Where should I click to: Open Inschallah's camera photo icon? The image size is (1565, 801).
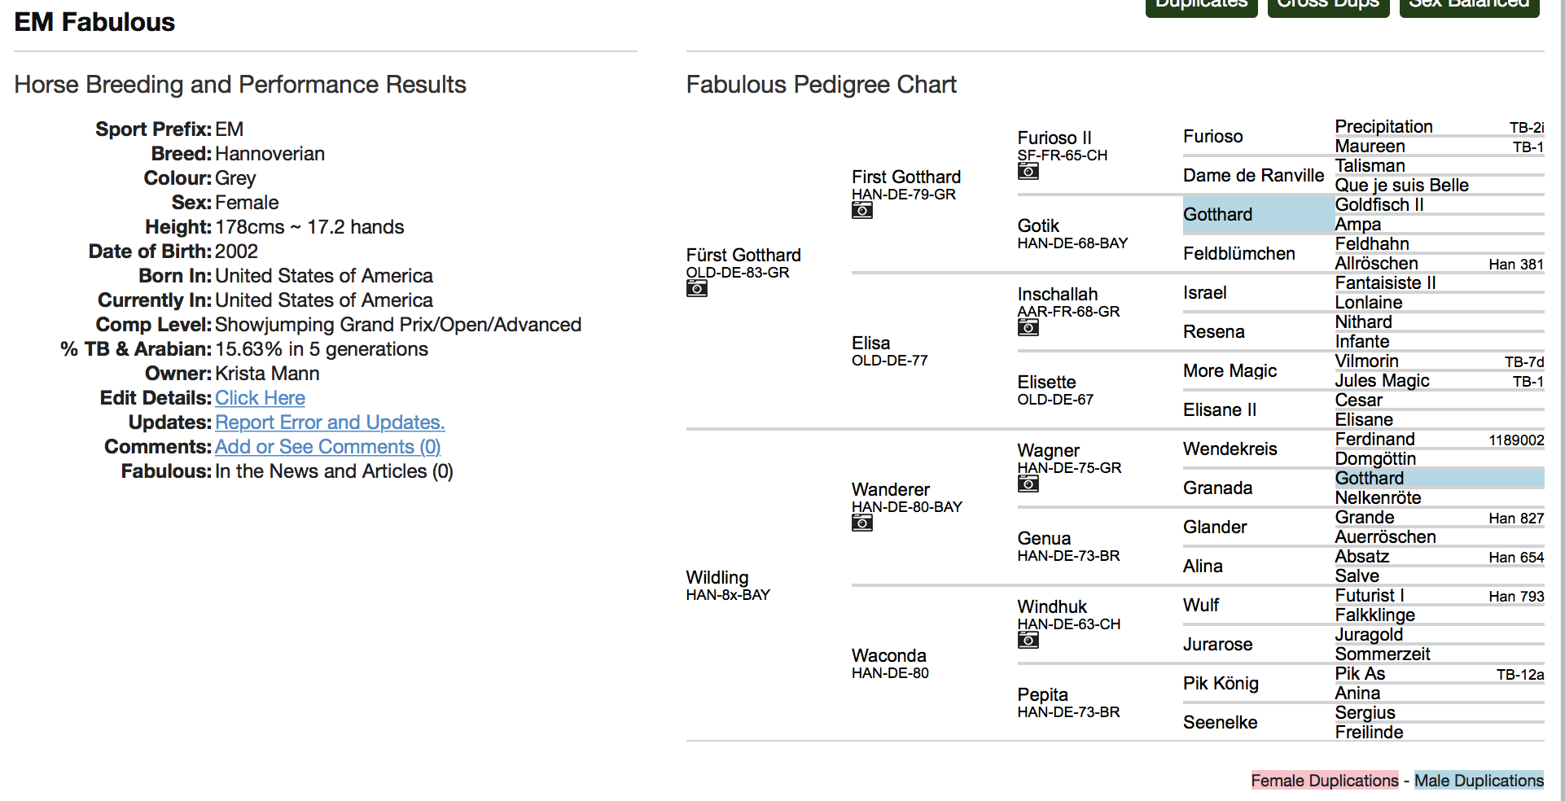point(1028,328)
